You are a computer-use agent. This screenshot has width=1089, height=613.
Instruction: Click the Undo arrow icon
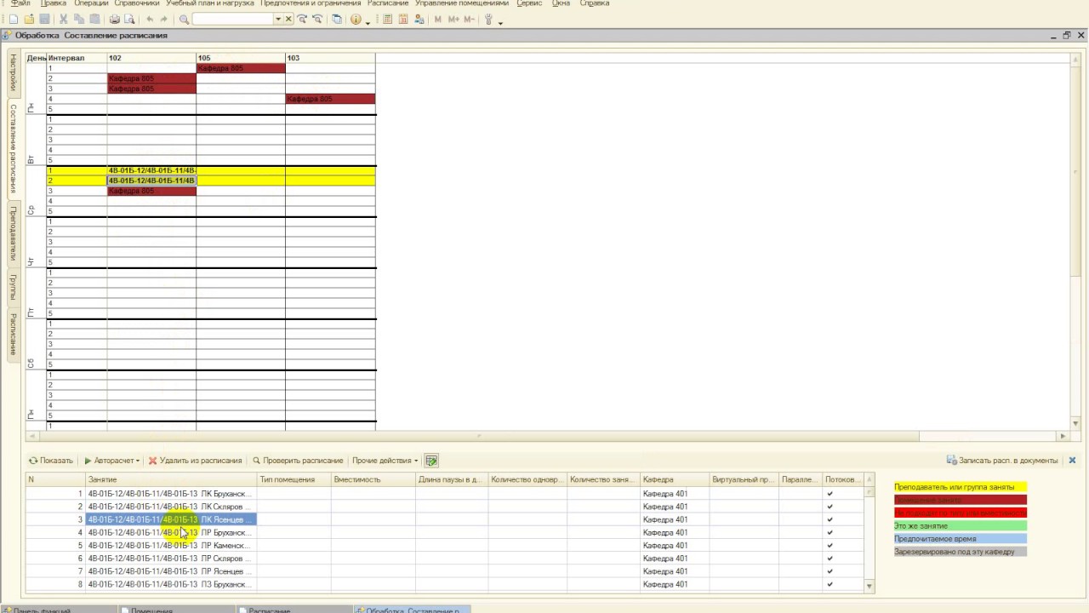(x=151, y=20)
